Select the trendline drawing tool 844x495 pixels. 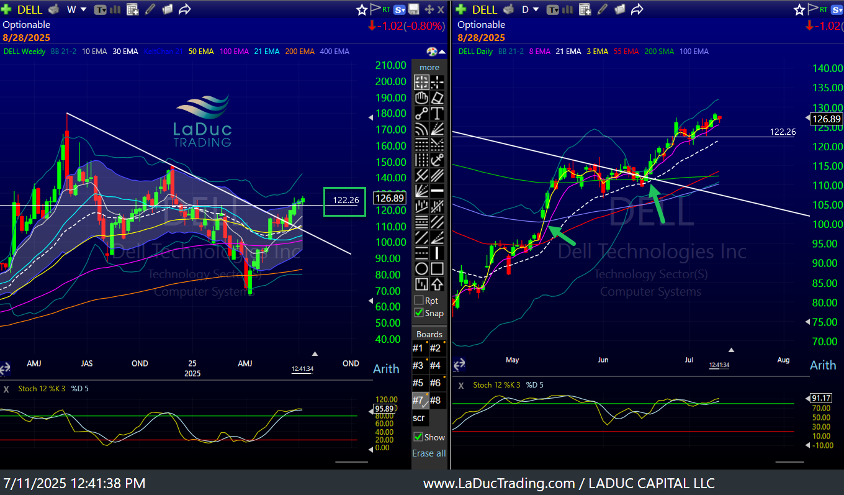click(x=421, y=113)
